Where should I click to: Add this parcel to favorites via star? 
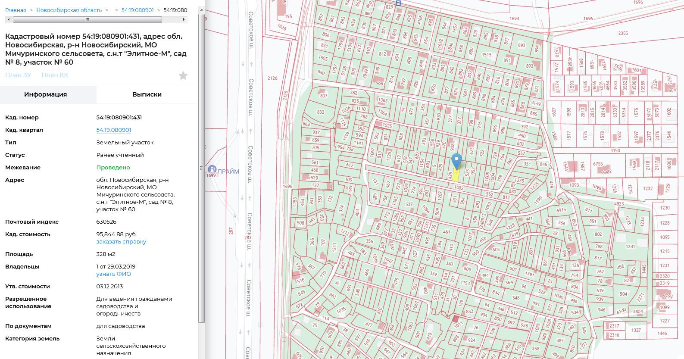tap(183, 76)
